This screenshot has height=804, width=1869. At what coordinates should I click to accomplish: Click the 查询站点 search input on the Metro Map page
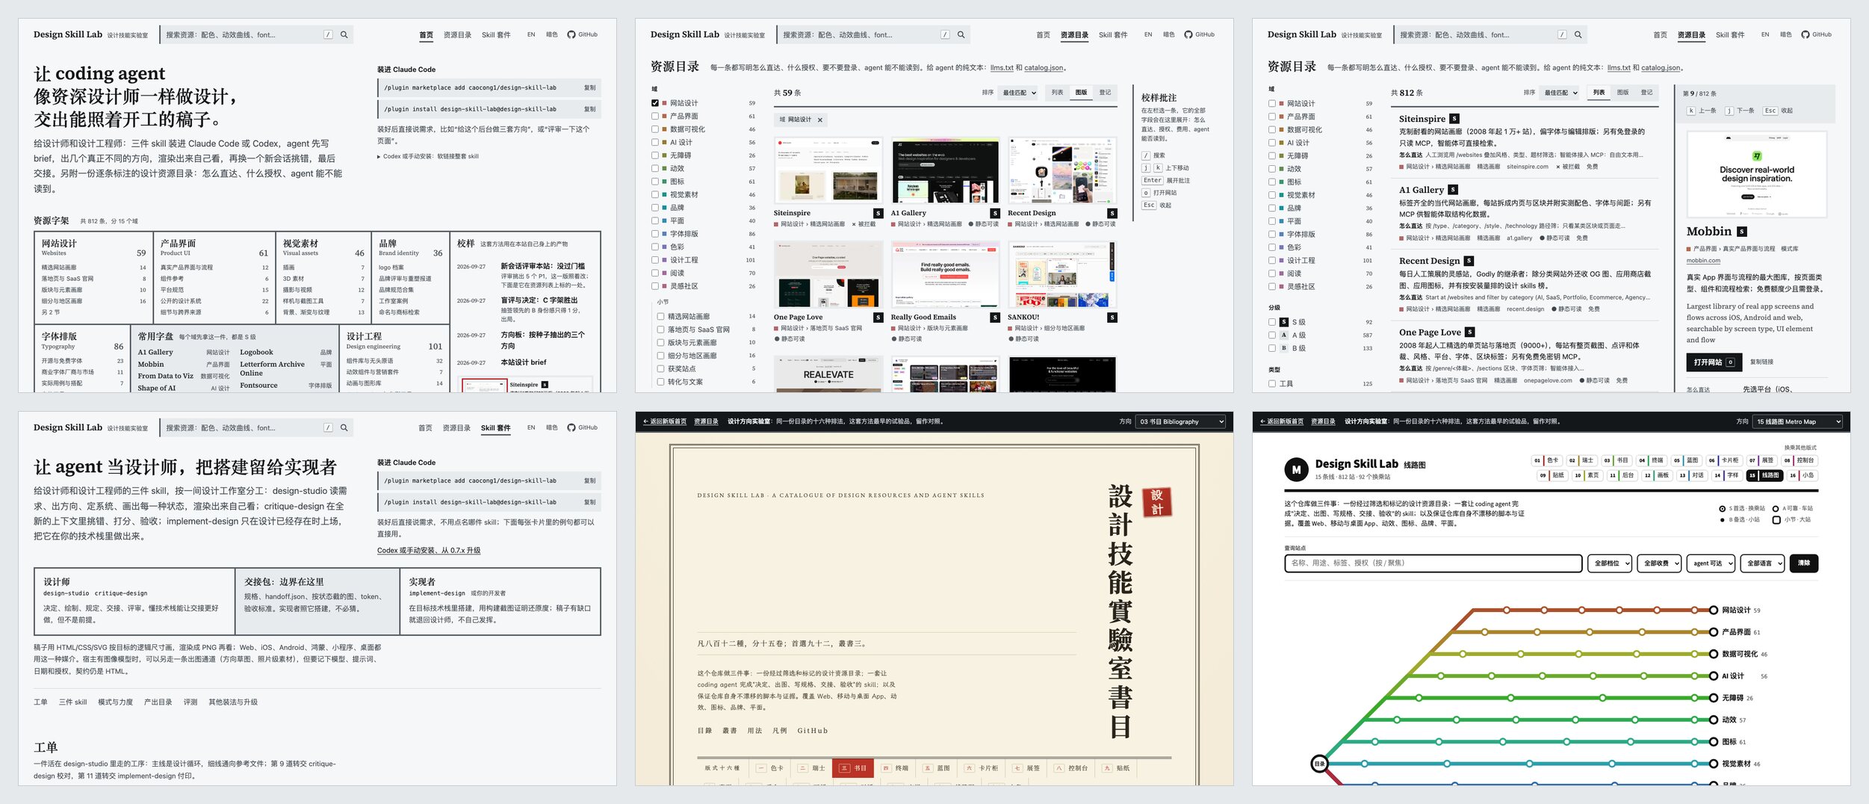click(1433, 563)
